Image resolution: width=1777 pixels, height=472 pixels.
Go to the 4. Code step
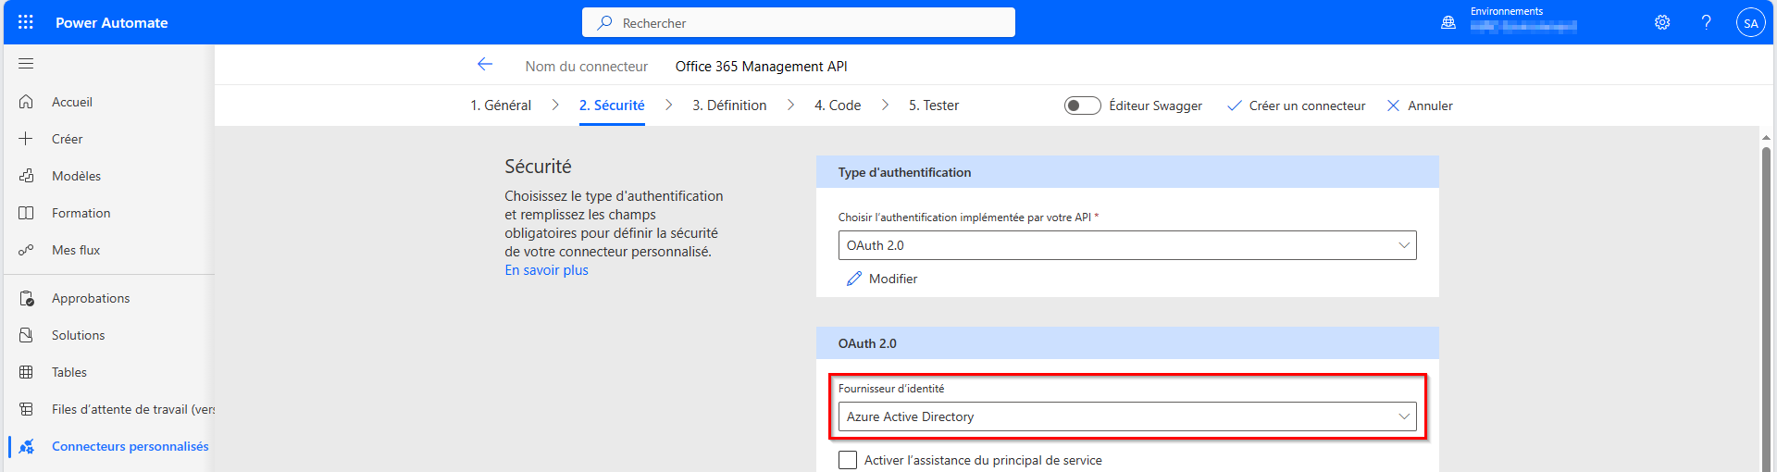(x=838, y=106)
